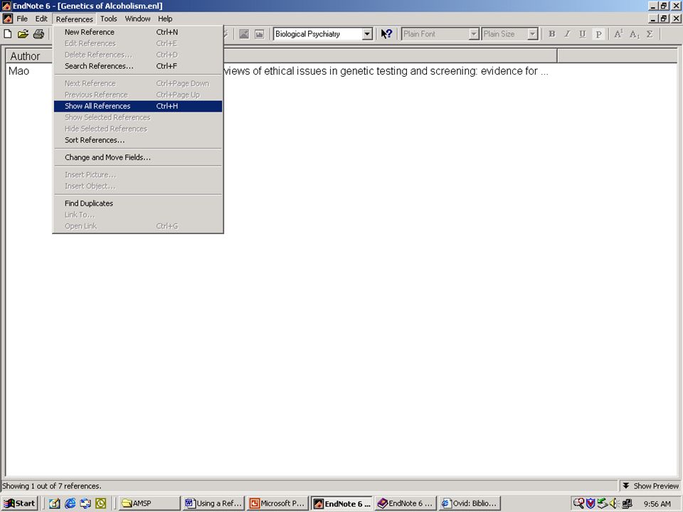Switch to AMSP taskbar folder window
This screenshot has width=683, height=512.
pyautogui.click(x=148, y=503)
